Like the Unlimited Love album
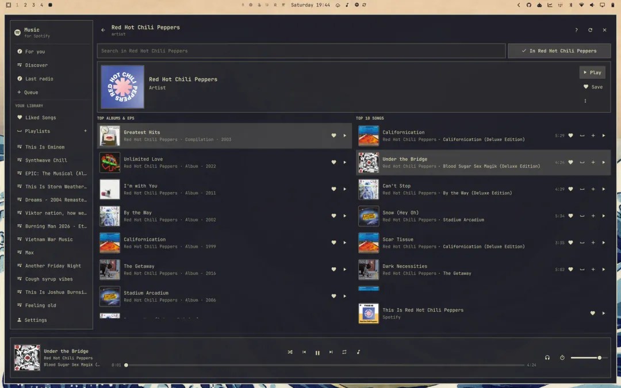621x388 pixels. coord(334,162)
